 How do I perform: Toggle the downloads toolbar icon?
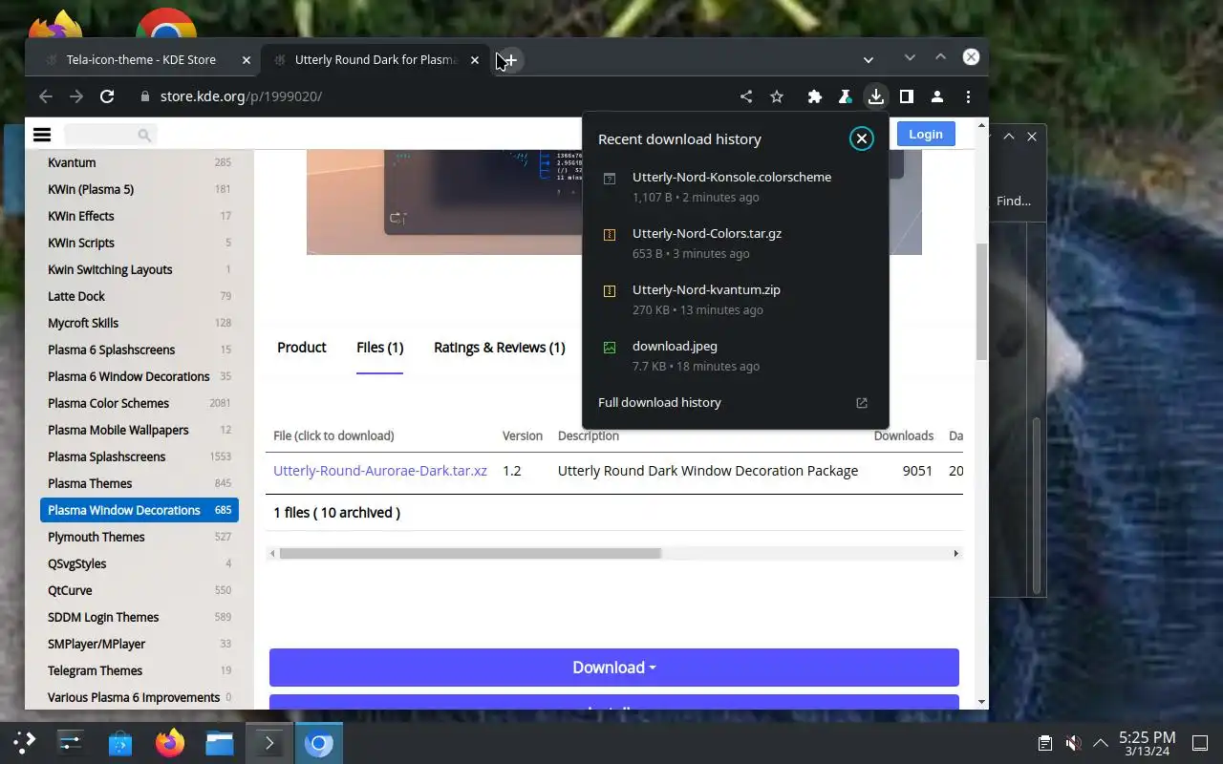pos(875,96)
